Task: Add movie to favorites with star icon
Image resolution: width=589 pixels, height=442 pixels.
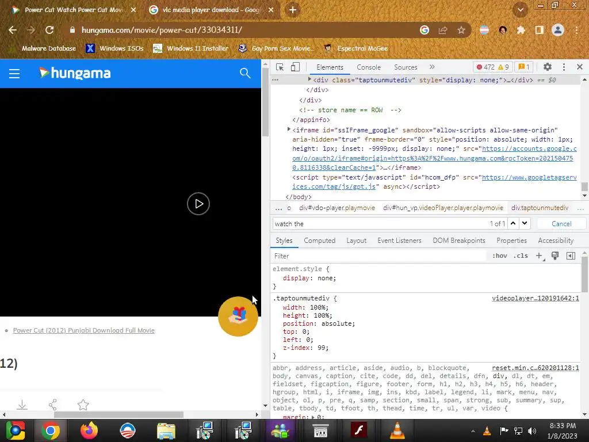Action: coord(83,405)
